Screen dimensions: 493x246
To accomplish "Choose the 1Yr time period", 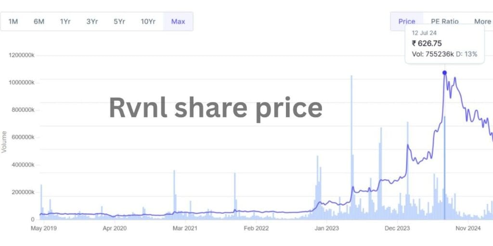I will [x=65, y=22].
